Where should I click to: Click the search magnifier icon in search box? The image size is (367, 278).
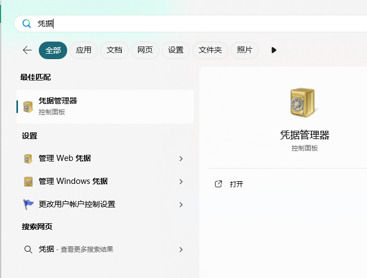pos(26,24)
